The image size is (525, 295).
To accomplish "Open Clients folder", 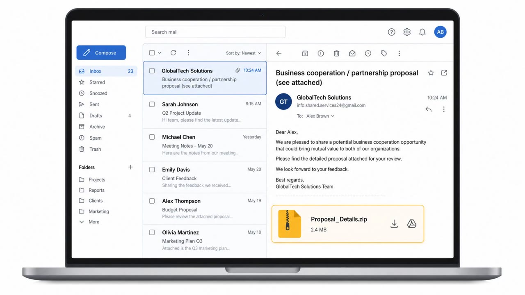I will 91,201.
